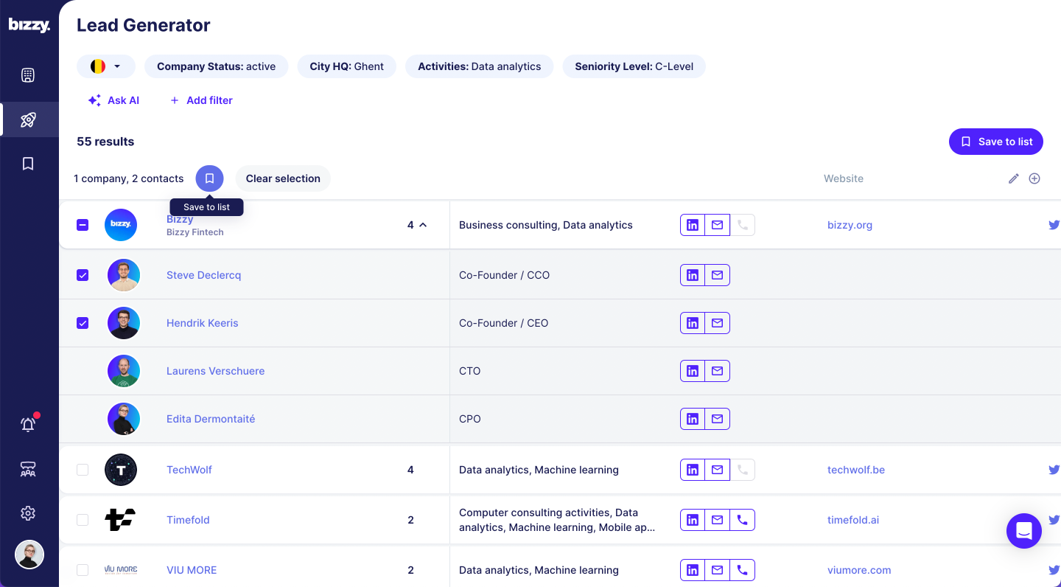Open the Belgium country flag dropdown
This screenshot has height=587, width=1061.
(106, 66)
